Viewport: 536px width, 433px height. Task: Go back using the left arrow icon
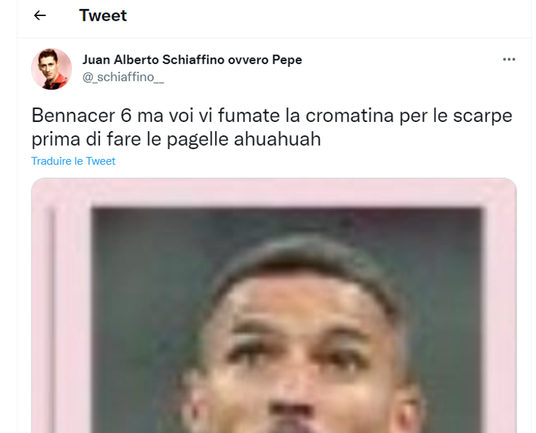[x=40, y=15]
